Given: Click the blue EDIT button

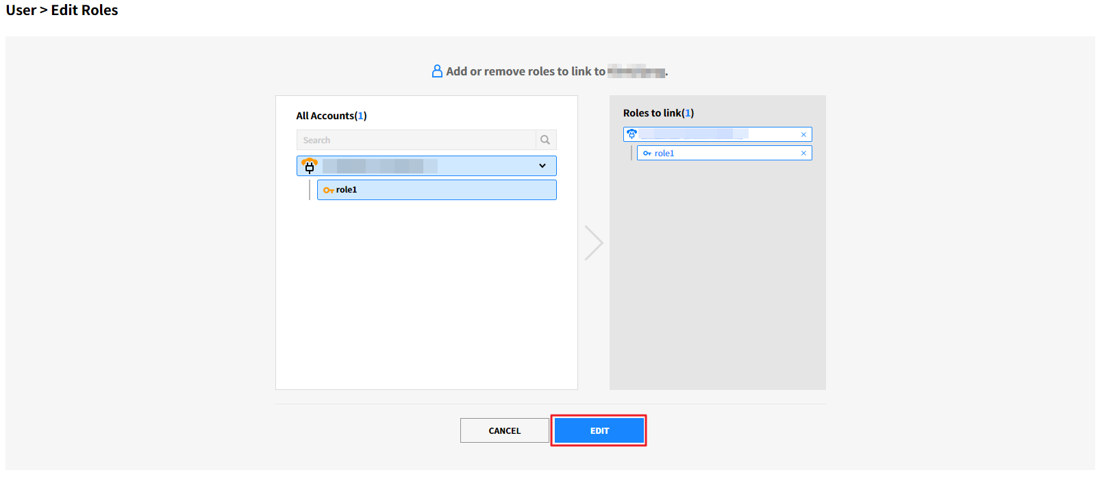Looking at the screenshot, I should (599, 430).
